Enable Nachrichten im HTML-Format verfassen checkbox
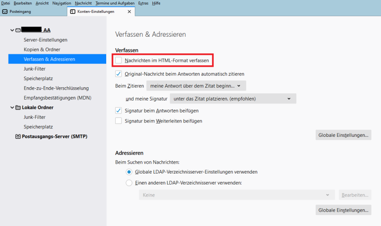Screen dimensions: 381x226 click(x=119, y=61)
